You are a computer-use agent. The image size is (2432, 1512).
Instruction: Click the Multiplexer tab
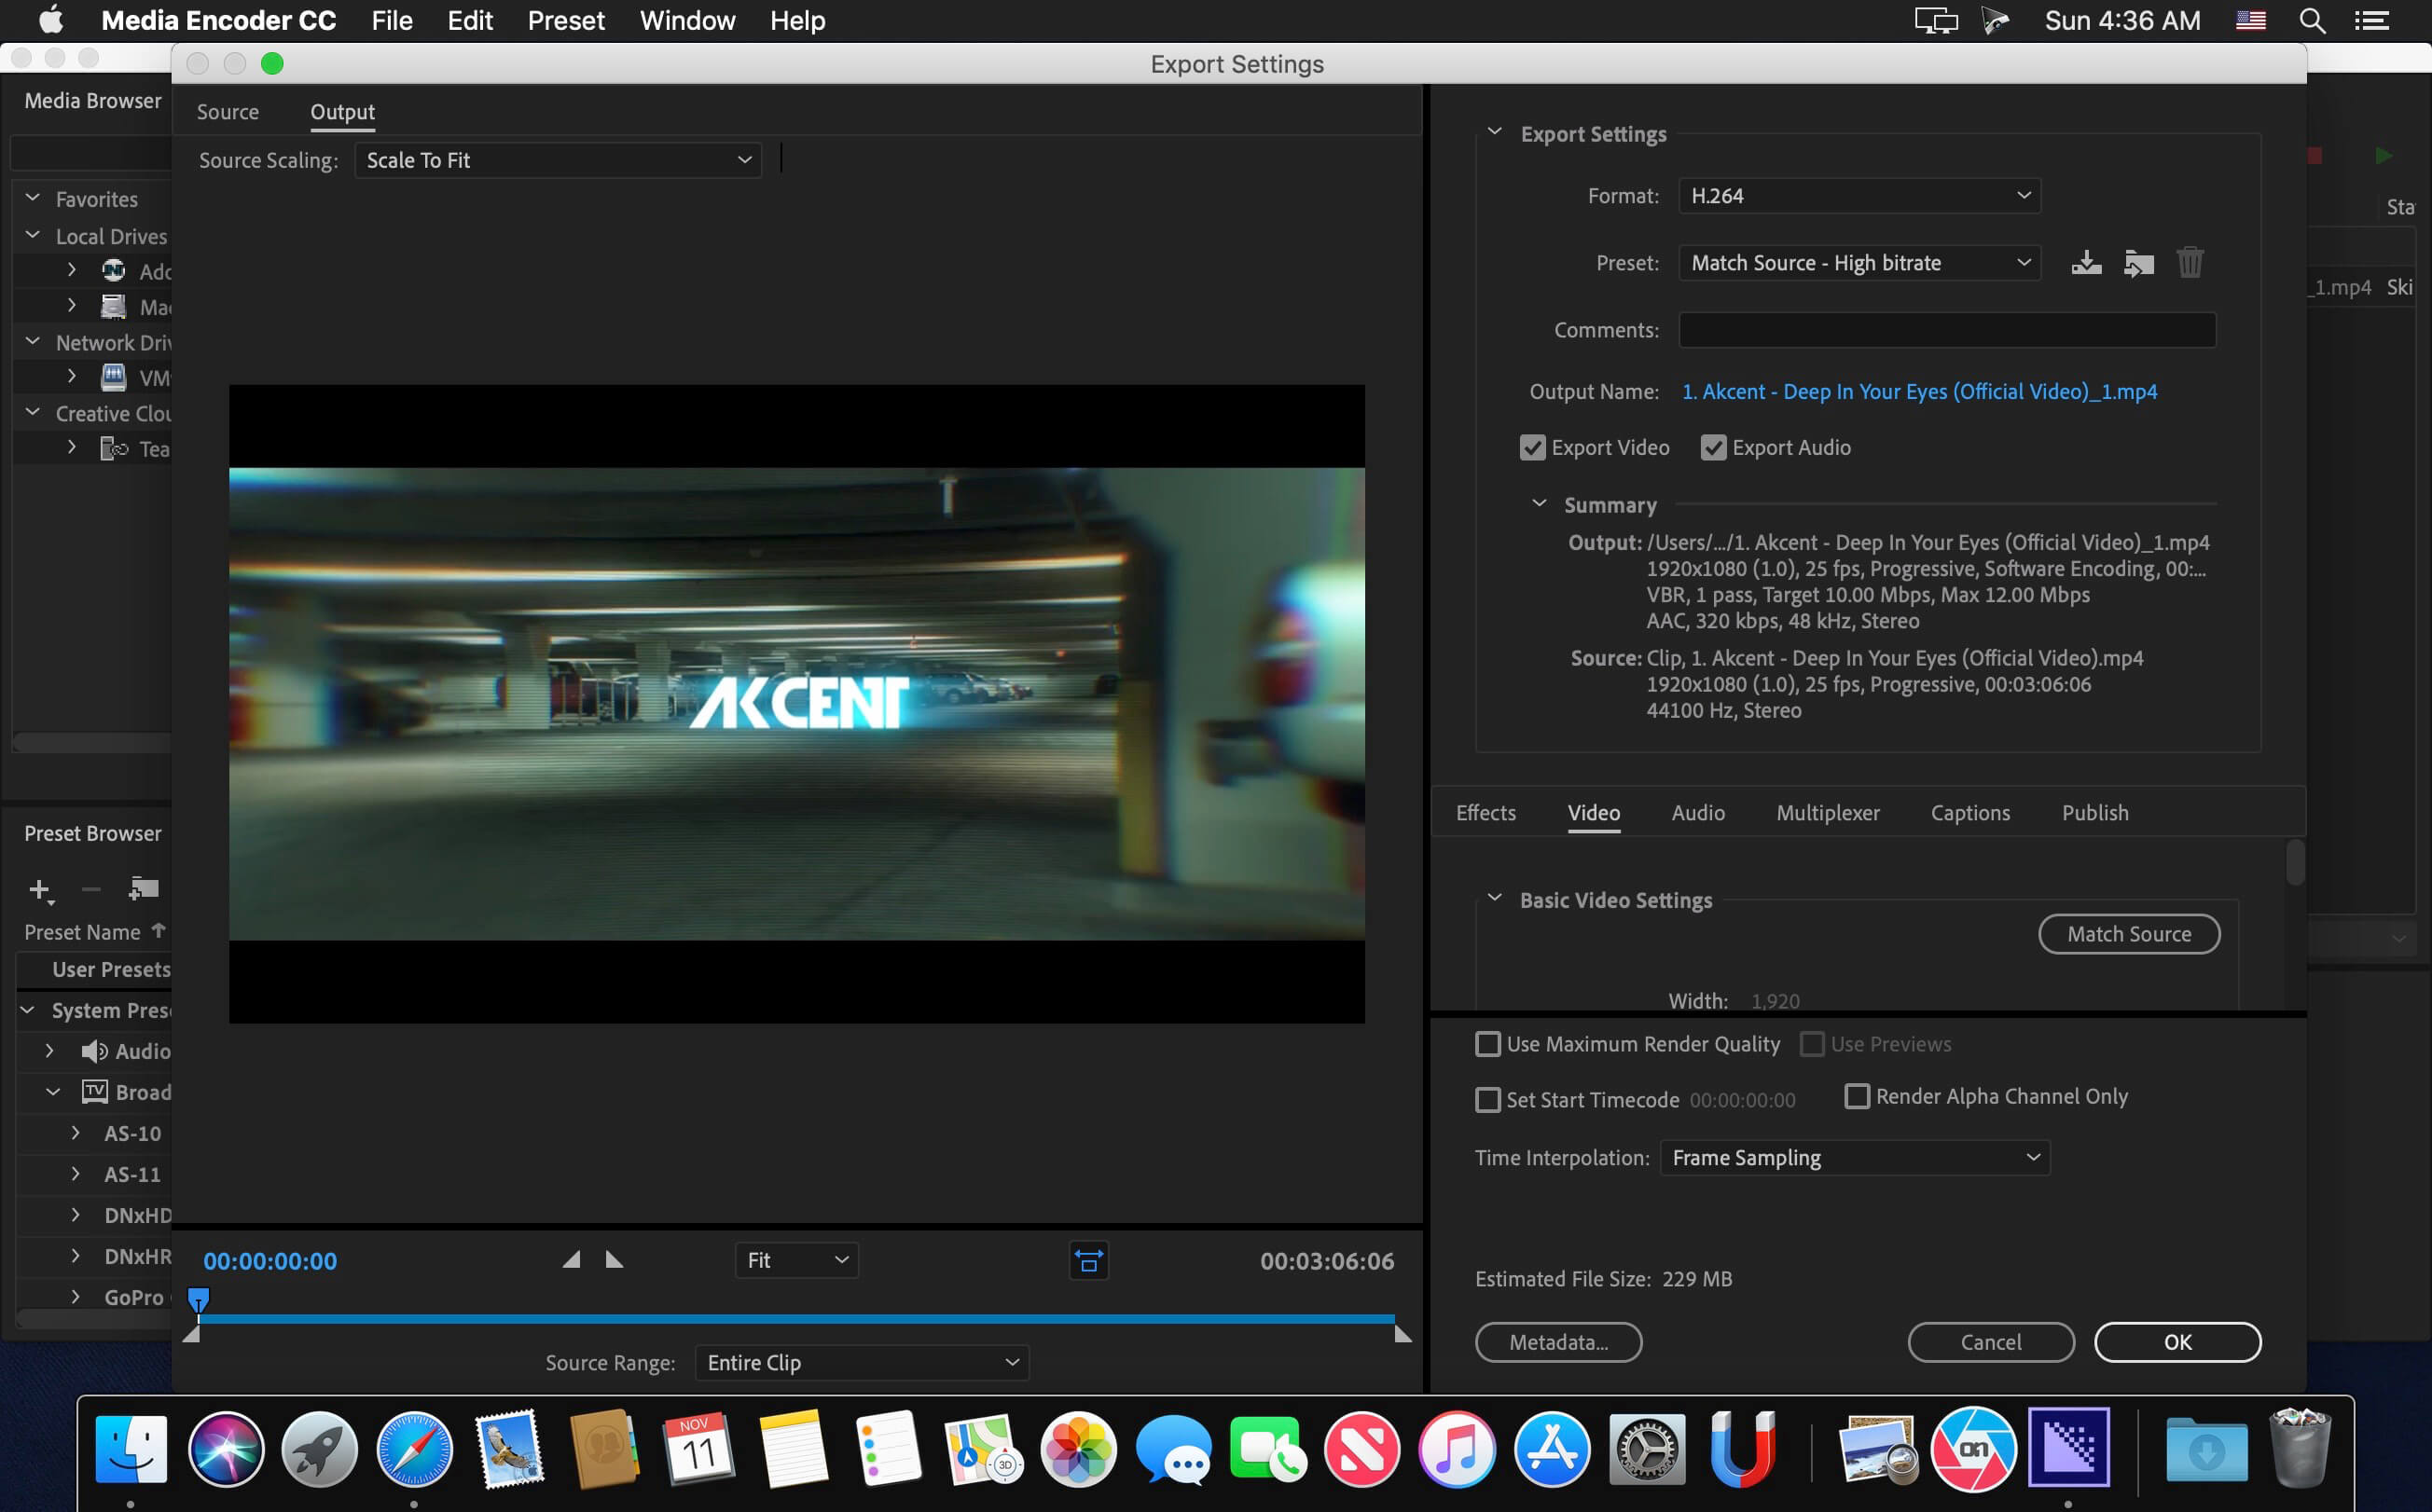[1828, 812]
